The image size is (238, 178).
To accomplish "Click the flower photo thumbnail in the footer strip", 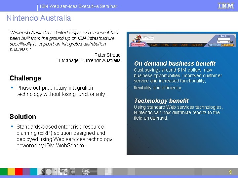I will coord(86,172).
